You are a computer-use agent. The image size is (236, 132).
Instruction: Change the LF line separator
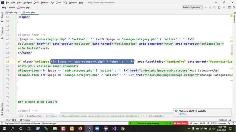(208, 124)
